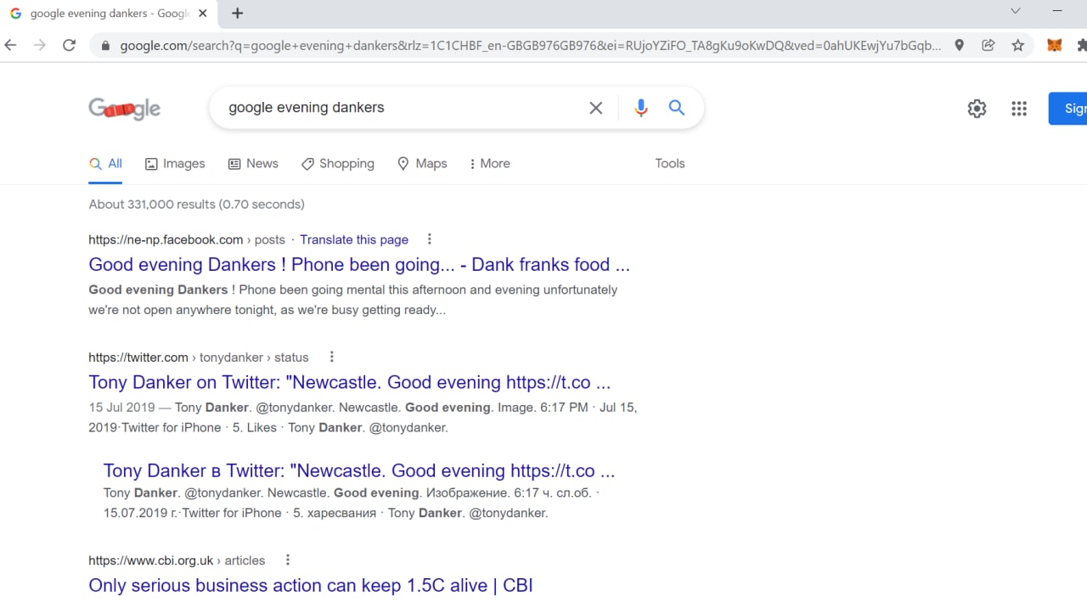This screenshot has width=1087, height=602.
Task: Switch to the News tab
Action: (x=253, y=164)
